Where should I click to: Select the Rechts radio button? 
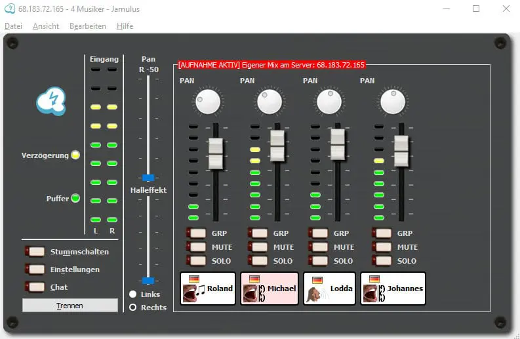coord(133,308)
